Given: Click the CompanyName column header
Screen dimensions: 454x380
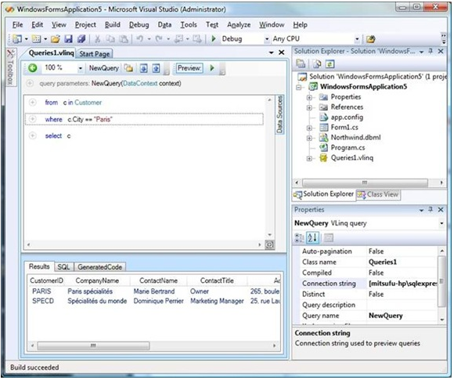Looking at the screenshot, I should (97, 280).
